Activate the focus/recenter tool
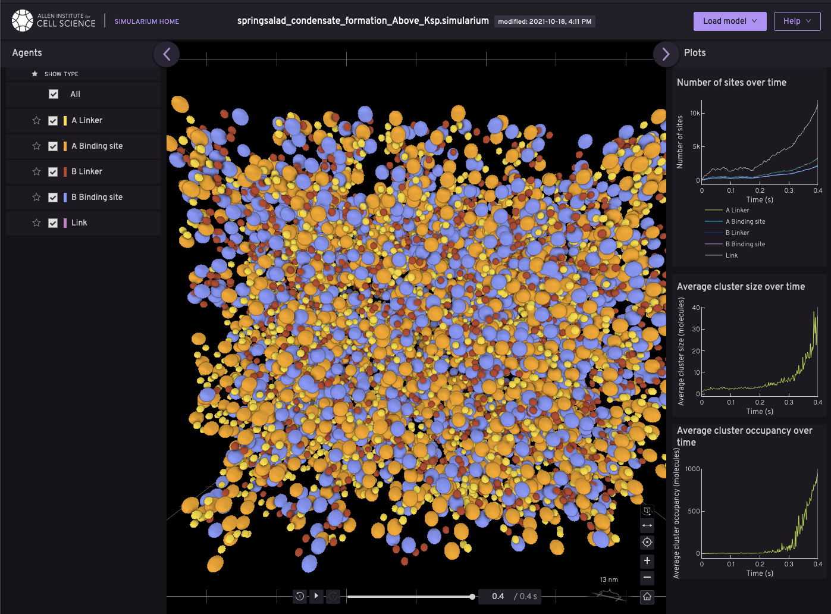This screenshot has height=614, width=831. [x=647, y=543]
